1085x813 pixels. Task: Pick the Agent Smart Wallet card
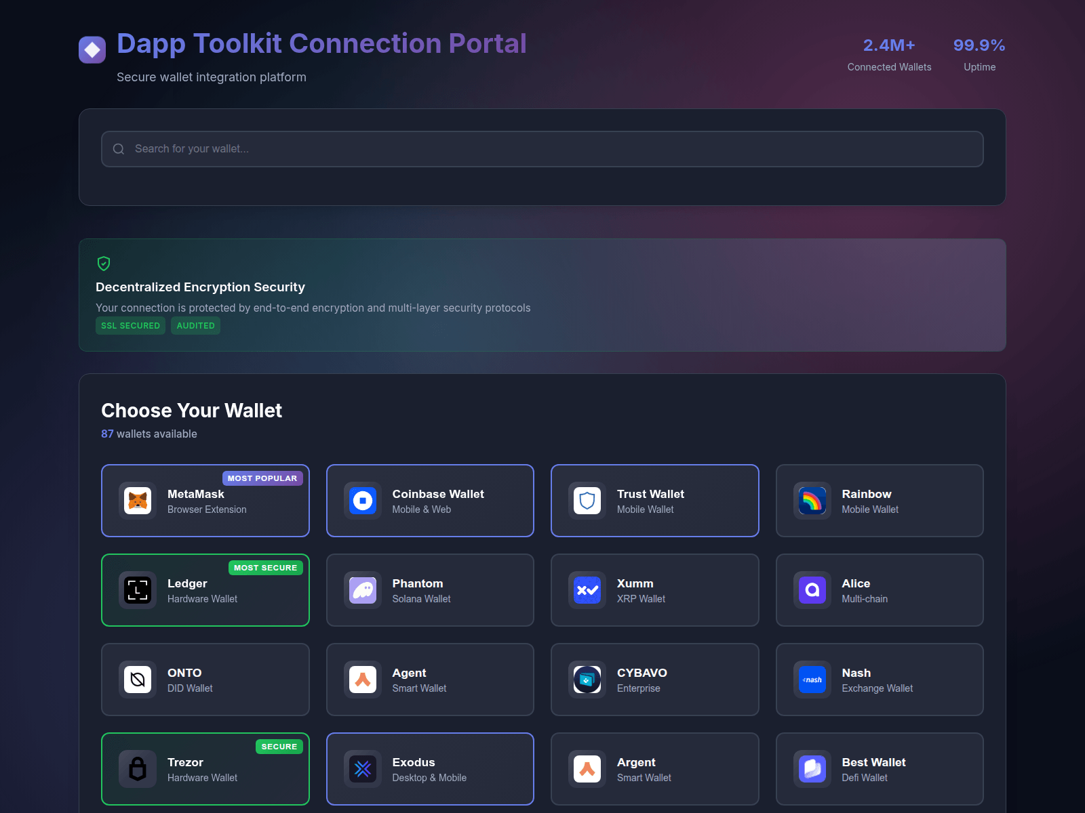pyautogui.click(x=430, y=680)
